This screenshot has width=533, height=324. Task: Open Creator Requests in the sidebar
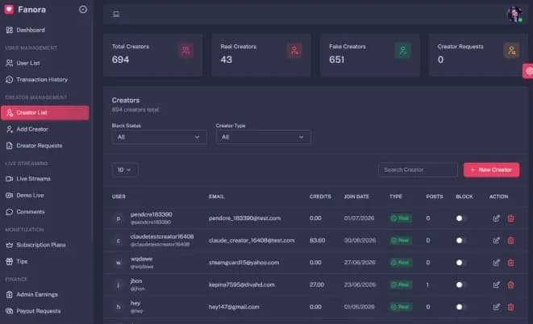[45, 146]
